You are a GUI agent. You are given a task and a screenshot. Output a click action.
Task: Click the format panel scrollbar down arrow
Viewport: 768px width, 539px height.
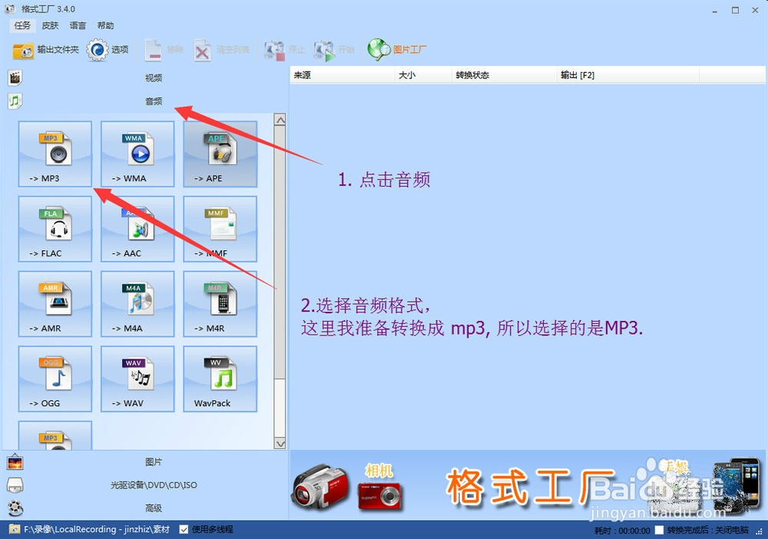pos(280,442)
